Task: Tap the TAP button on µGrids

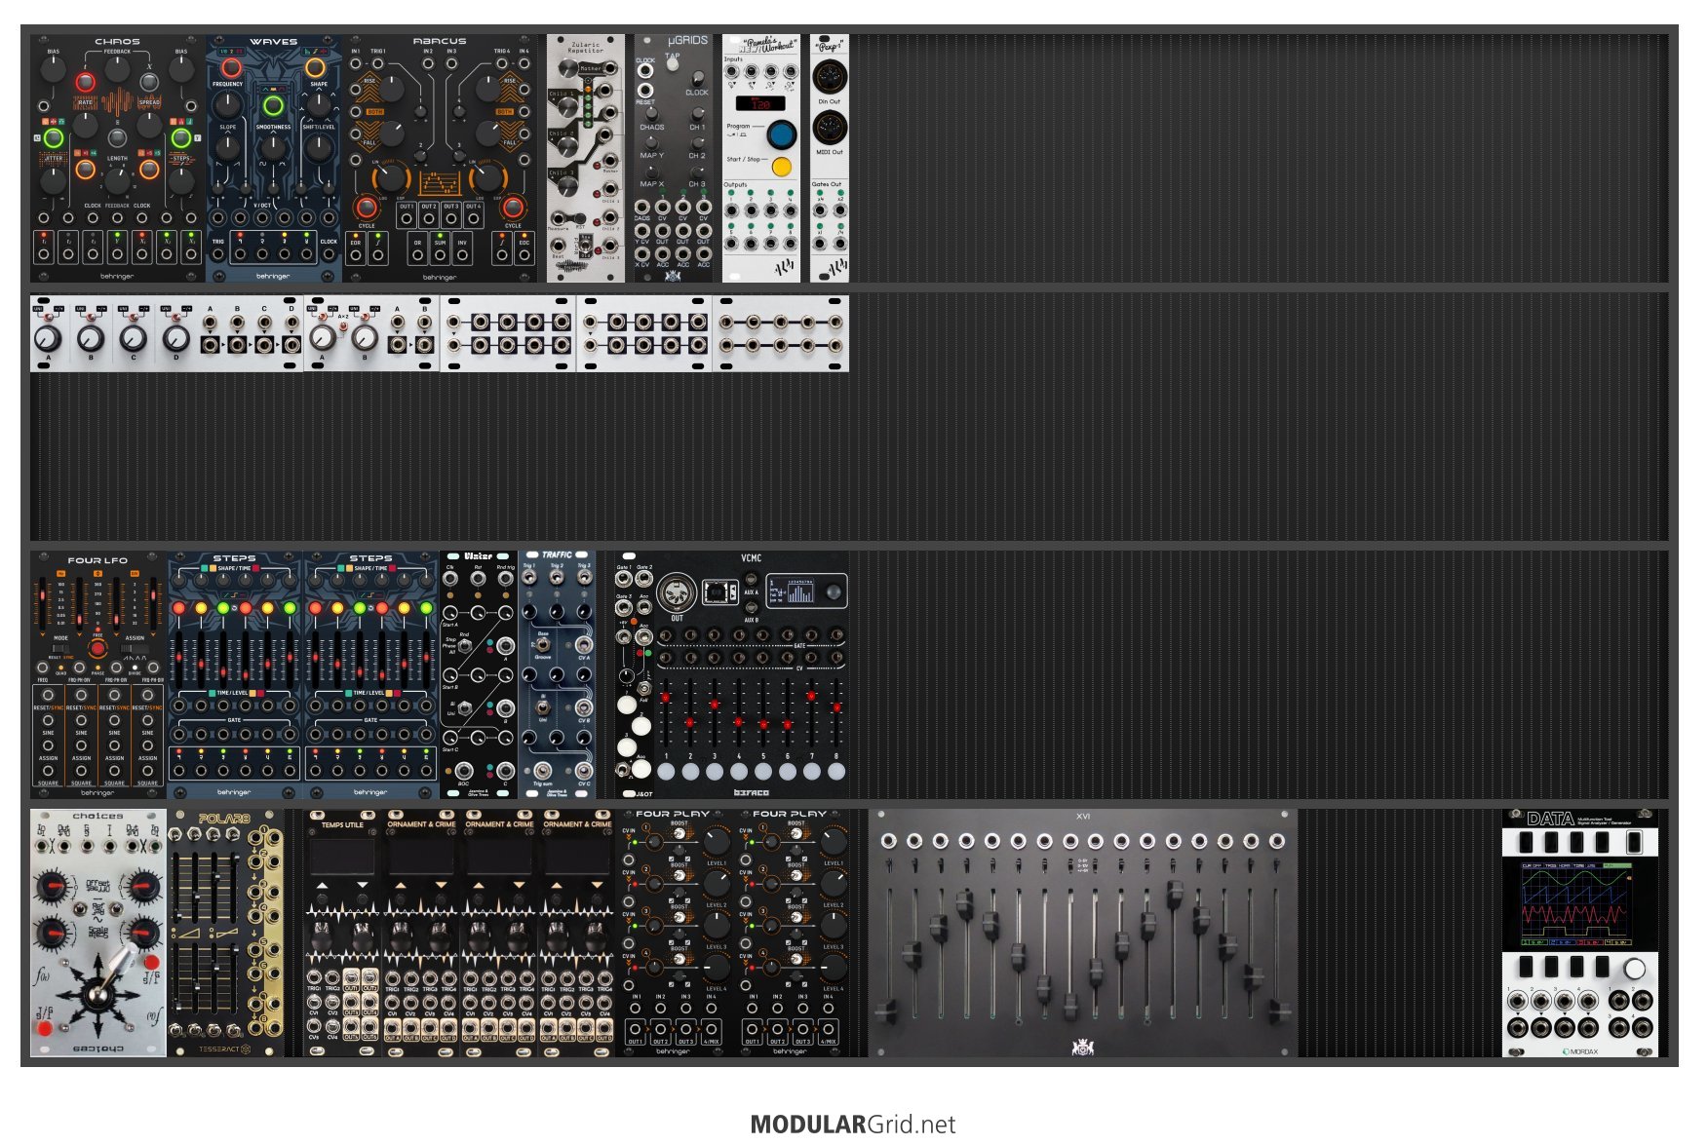Action: pyautogui.click(x=673, y=64)
